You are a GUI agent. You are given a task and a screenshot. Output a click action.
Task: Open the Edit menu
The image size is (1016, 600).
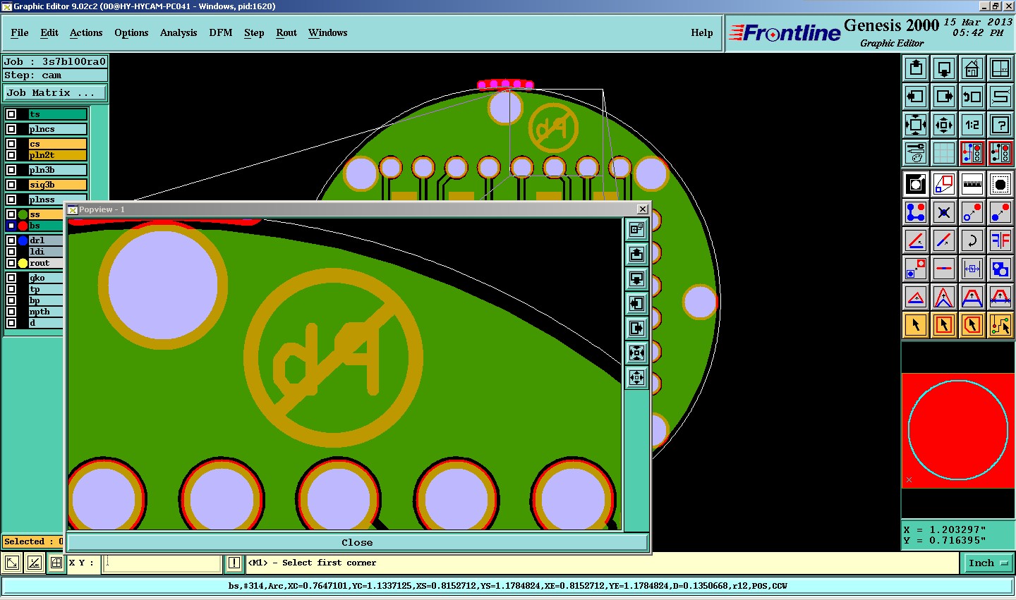click(49, 32)
